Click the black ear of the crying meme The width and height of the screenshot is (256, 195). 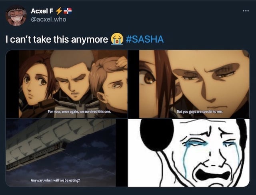(157, 135)
